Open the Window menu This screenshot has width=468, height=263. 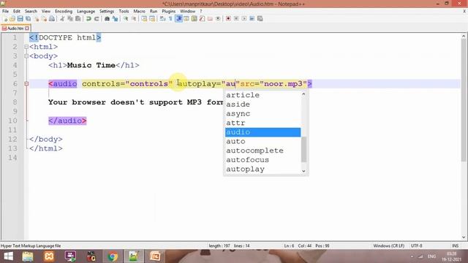(187, 12)
